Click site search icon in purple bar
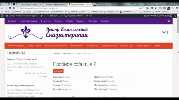 [x=169, y=21]
